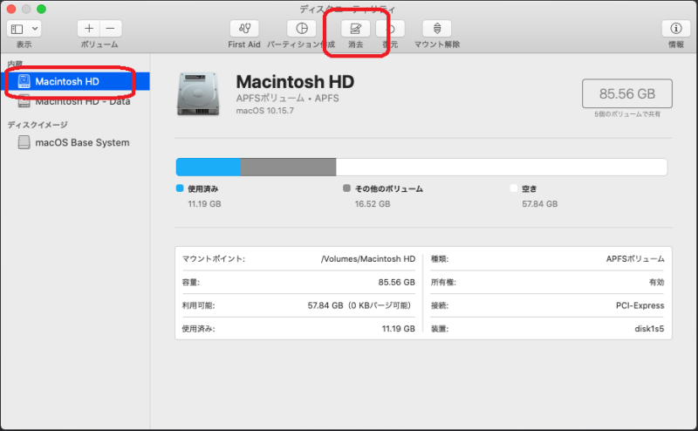Viewport: 698px width, 431px height.
Task: Click the 85.56 GB capacity box
Action: 626,93
